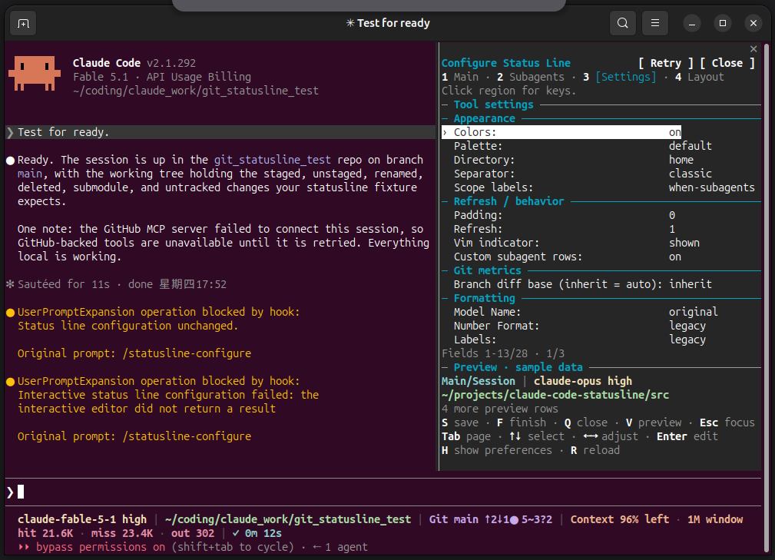Open new tab with the plus icon
The image size is (775, 560).
click(23, 23)
